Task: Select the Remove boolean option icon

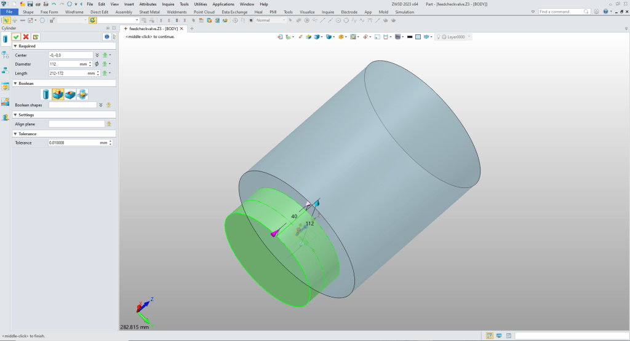Action: pyautogui.click(x=70, y=94)
